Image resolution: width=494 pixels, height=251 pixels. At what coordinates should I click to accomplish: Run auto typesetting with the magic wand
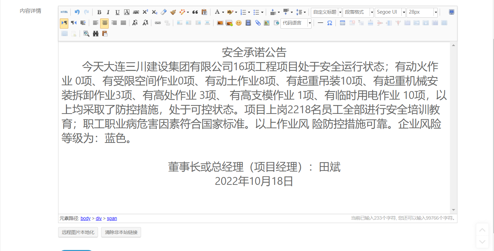(x=182, y=12)
